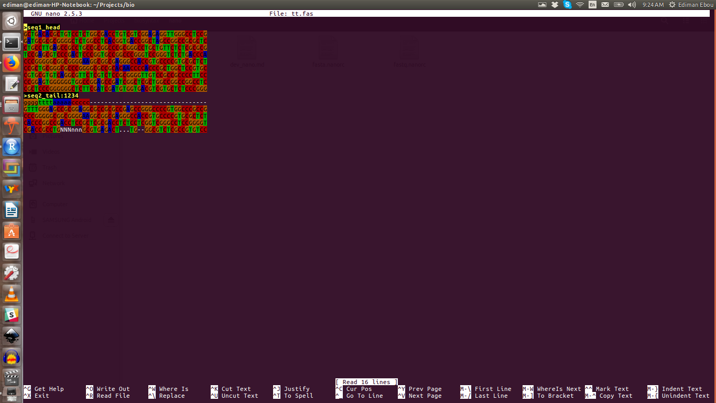Click the 'Cur Pos' shortcut label
This screenshot has height=403, width=716.
pyautogui.click(x=359, y=389)
